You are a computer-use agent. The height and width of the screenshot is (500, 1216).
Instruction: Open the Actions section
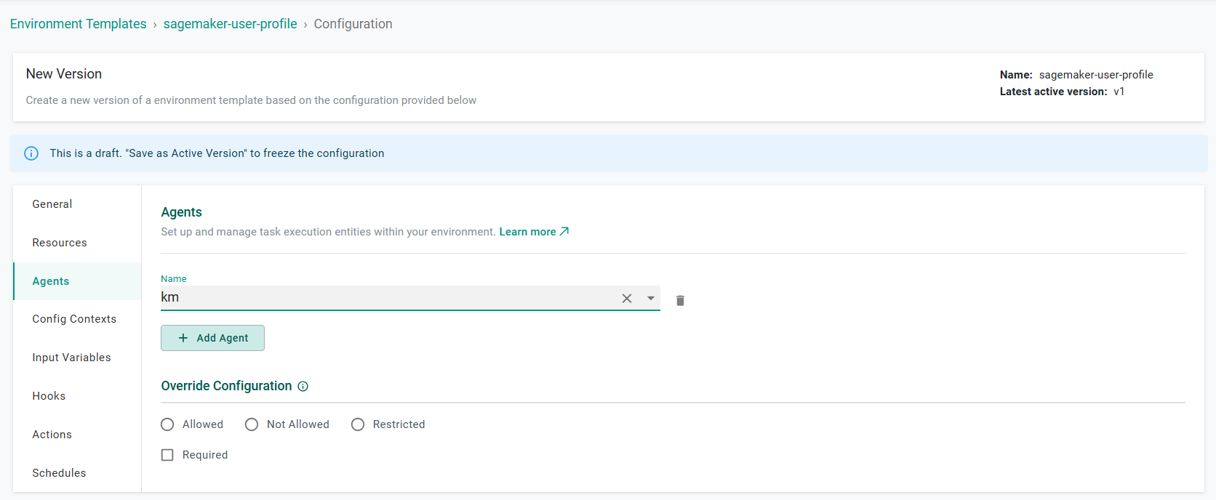pyautogui.click(x=52, y=435)
